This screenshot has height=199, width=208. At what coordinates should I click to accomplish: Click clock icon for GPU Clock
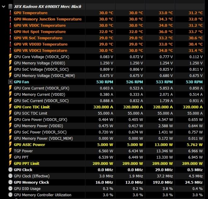coord(10,170)
